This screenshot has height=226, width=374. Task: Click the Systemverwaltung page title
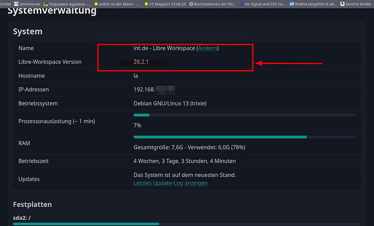point(52,11)
